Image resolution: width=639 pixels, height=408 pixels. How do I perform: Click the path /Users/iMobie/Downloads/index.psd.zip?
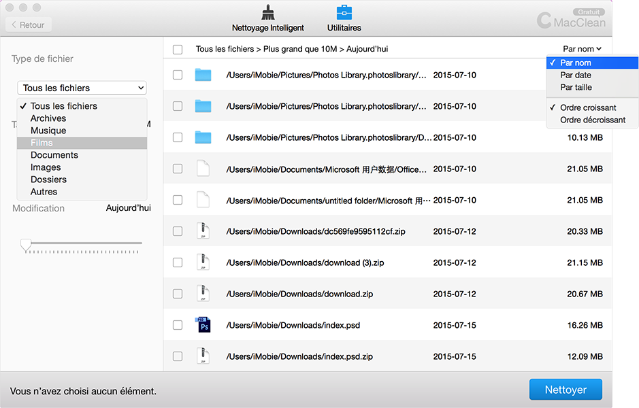tap(299, 356)
